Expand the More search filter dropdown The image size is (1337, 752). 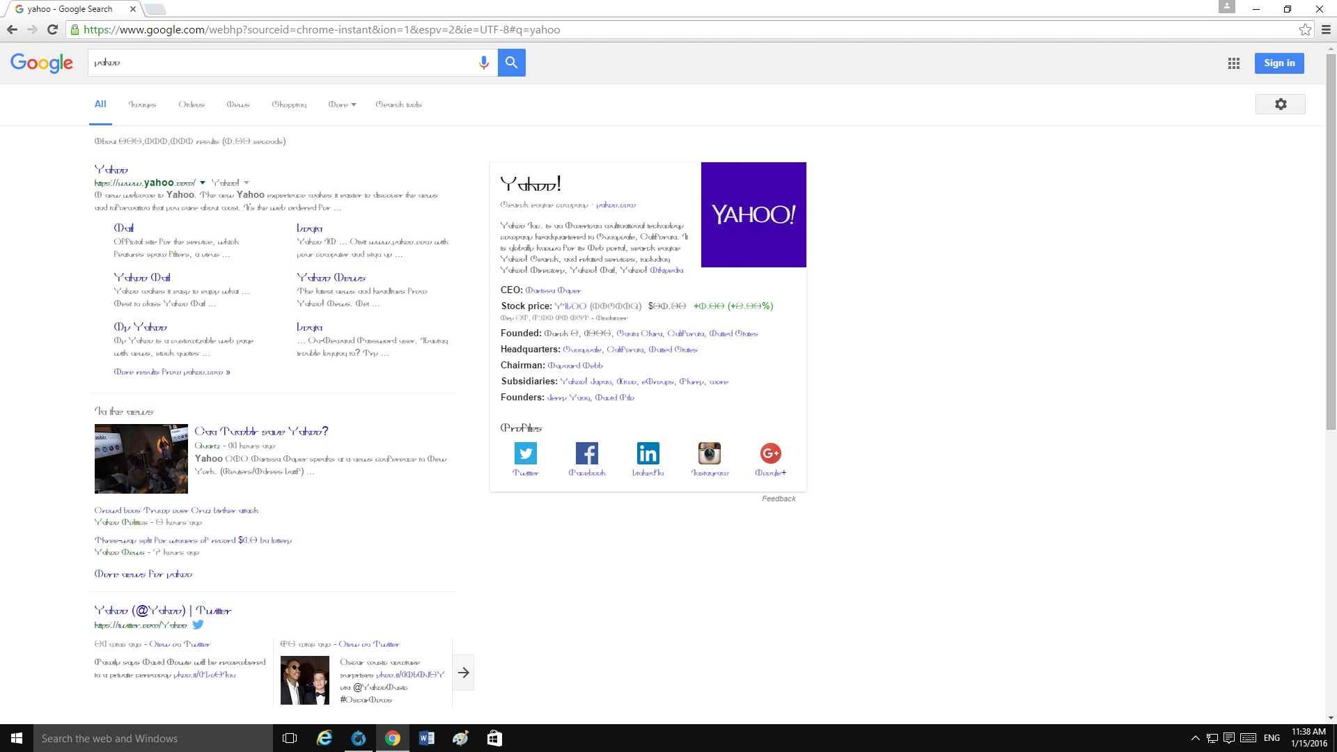point(342,105)
